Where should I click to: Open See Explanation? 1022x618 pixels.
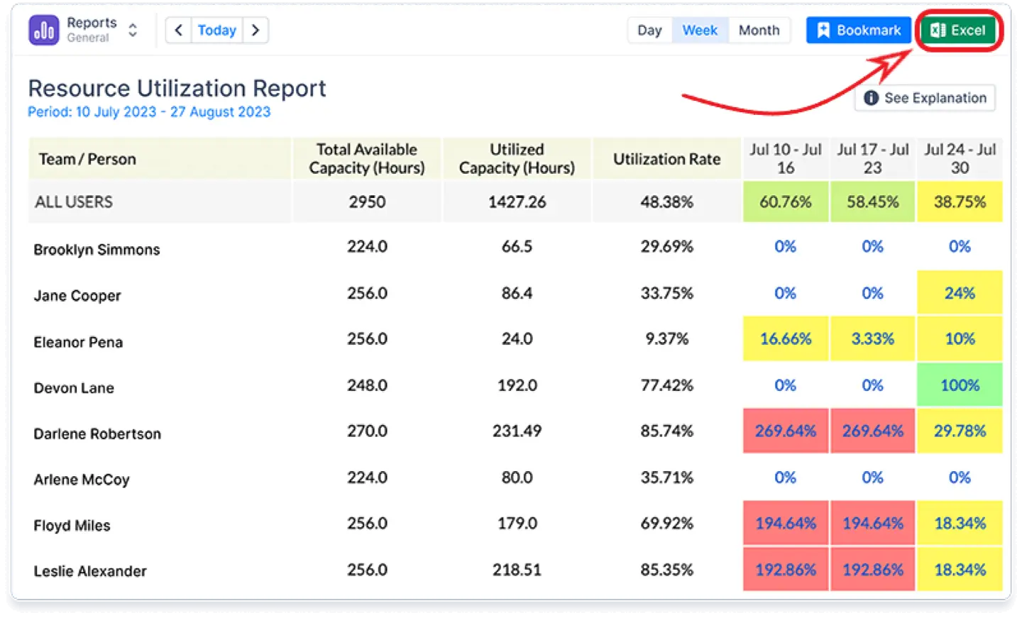[925, 98]
